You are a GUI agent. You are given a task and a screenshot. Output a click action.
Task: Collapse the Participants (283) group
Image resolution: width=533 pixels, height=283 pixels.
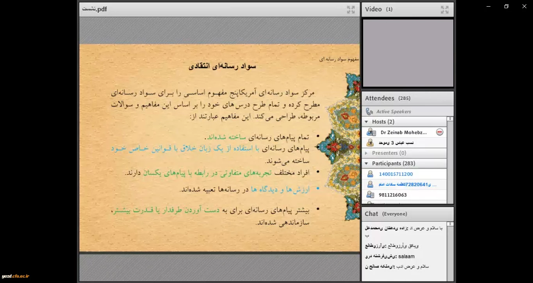pos(366,164)
